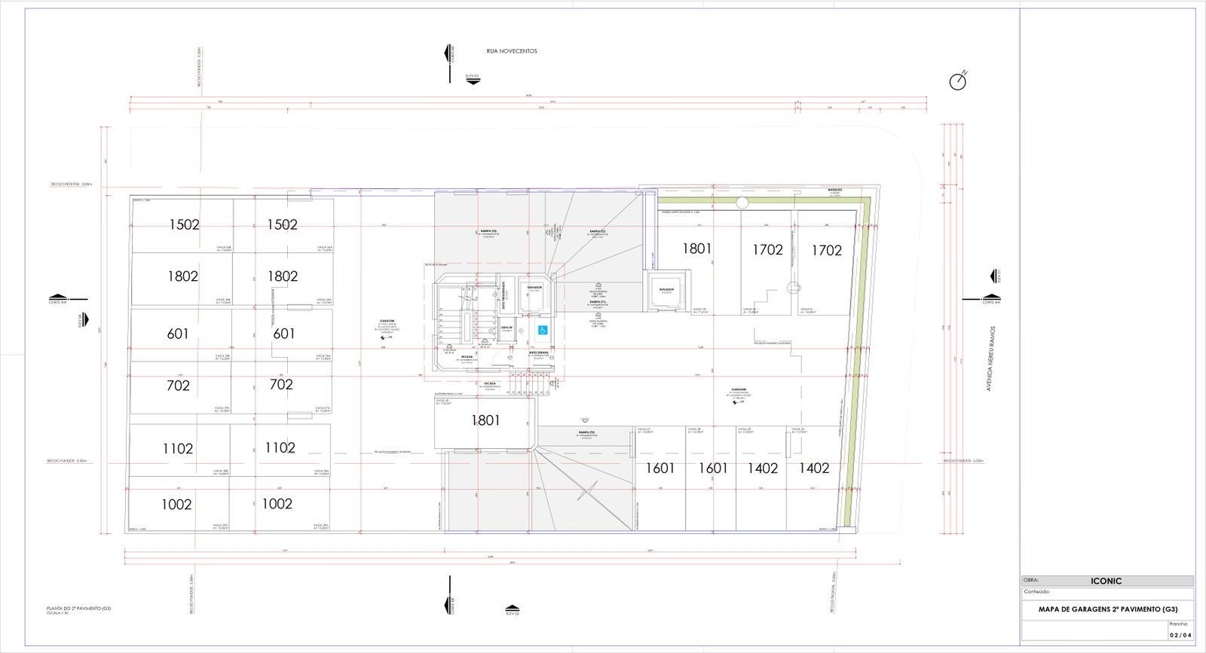
Task: Select unit number 1601 in VAGA 28
Action: [713, 468]
